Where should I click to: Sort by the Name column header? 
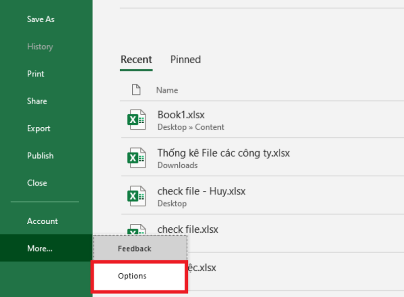point(167,90)
